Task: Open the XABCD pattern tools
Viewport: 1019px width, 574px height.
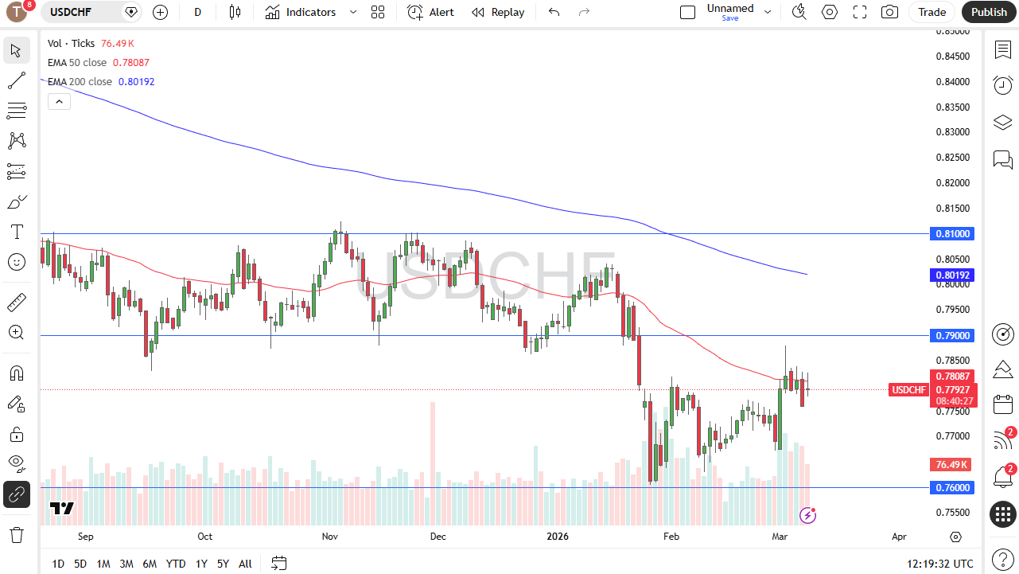Action: coord(16,141)
